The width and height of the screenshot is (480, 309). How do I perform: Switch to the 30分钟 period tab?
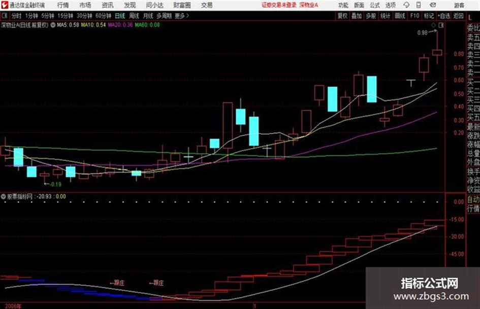click(x=84, y=16)
